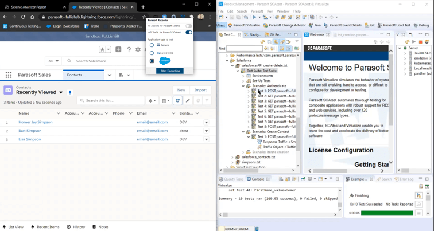Image resolution: width=434 pixels, height=231 pixels.
Task: Open row actions dropdown for Bart Simpson
Action: (206, 131)
